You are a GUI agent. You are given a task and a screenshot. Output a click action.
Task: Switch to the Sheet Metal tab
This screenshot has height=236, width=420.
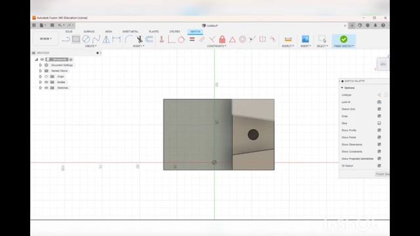pyautogui.click(x=131, y=31)
